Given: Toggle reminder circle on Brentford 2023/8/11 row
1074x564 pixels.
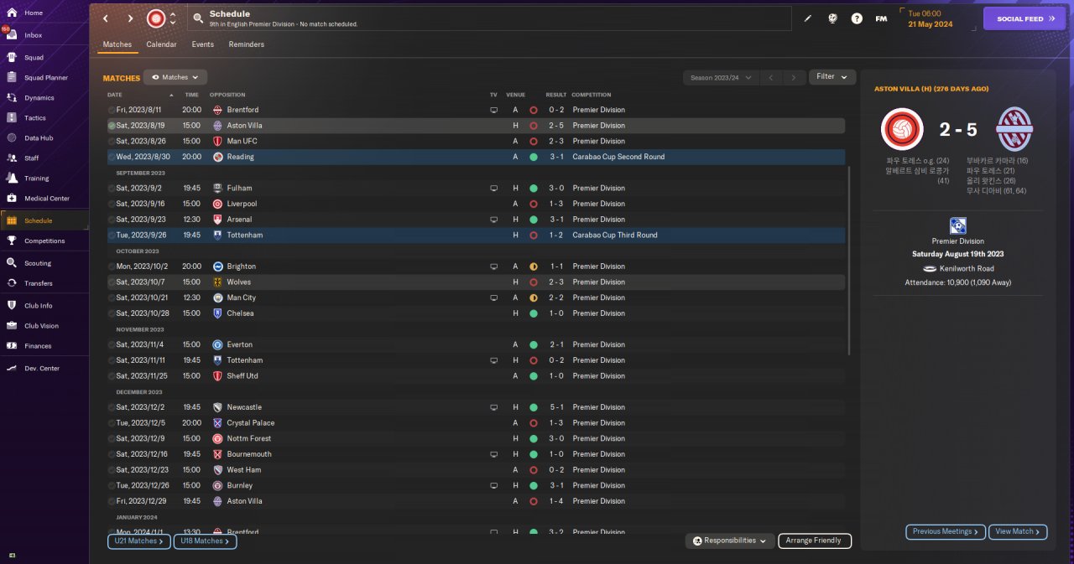Looking at the screenshot, I should point(112,110).
